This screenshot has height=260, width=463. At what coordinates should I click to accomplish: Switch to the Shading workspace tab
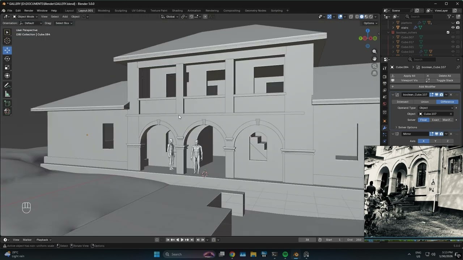click(177, 10)
